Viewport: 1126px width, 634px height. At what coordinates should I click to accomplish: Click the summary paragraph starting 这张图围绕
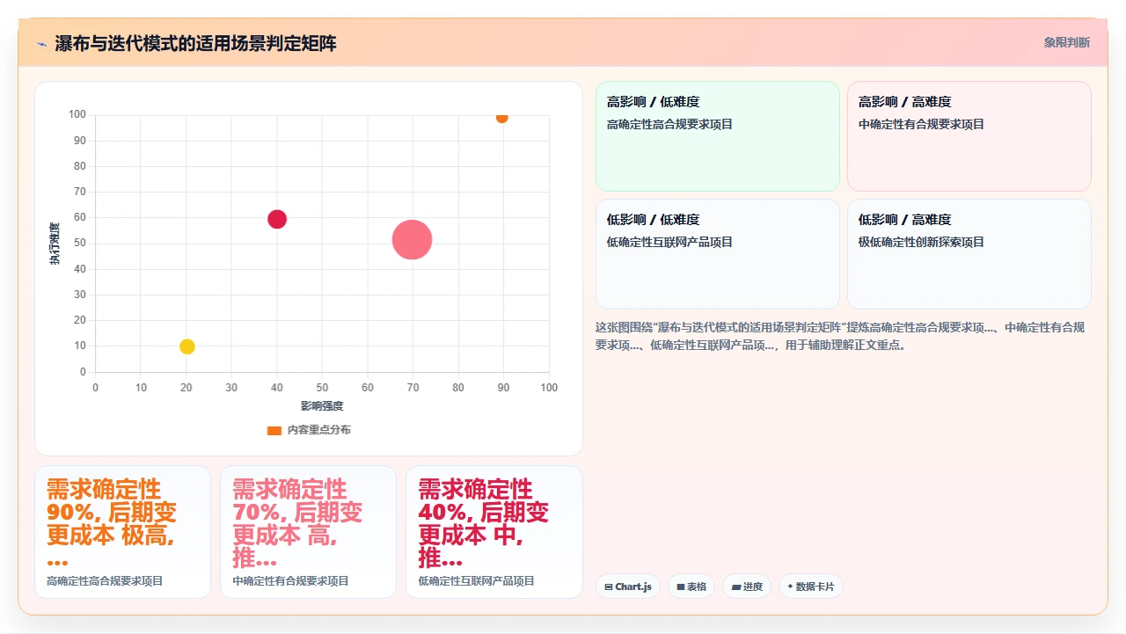(x=840, y=336)
